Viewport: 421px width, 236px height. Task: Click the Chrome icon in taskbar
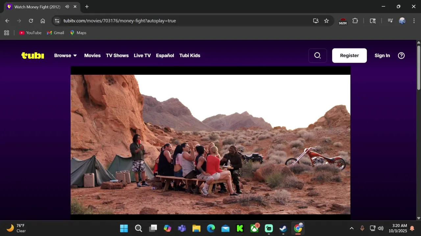tap(298, 228)
